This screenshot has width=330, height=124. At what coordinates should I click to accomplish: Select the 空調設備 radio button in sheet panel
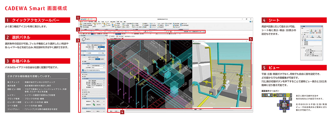click(302, 42)
